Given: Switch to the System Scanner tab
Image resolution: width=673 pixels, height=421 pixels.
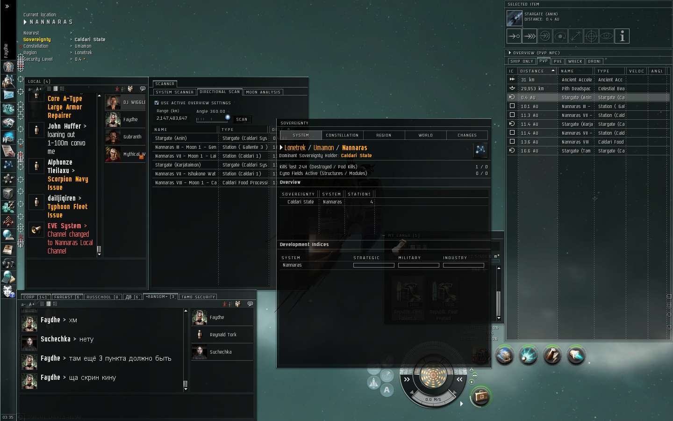Looking at the screenshot, I should (x=174, y=92).
